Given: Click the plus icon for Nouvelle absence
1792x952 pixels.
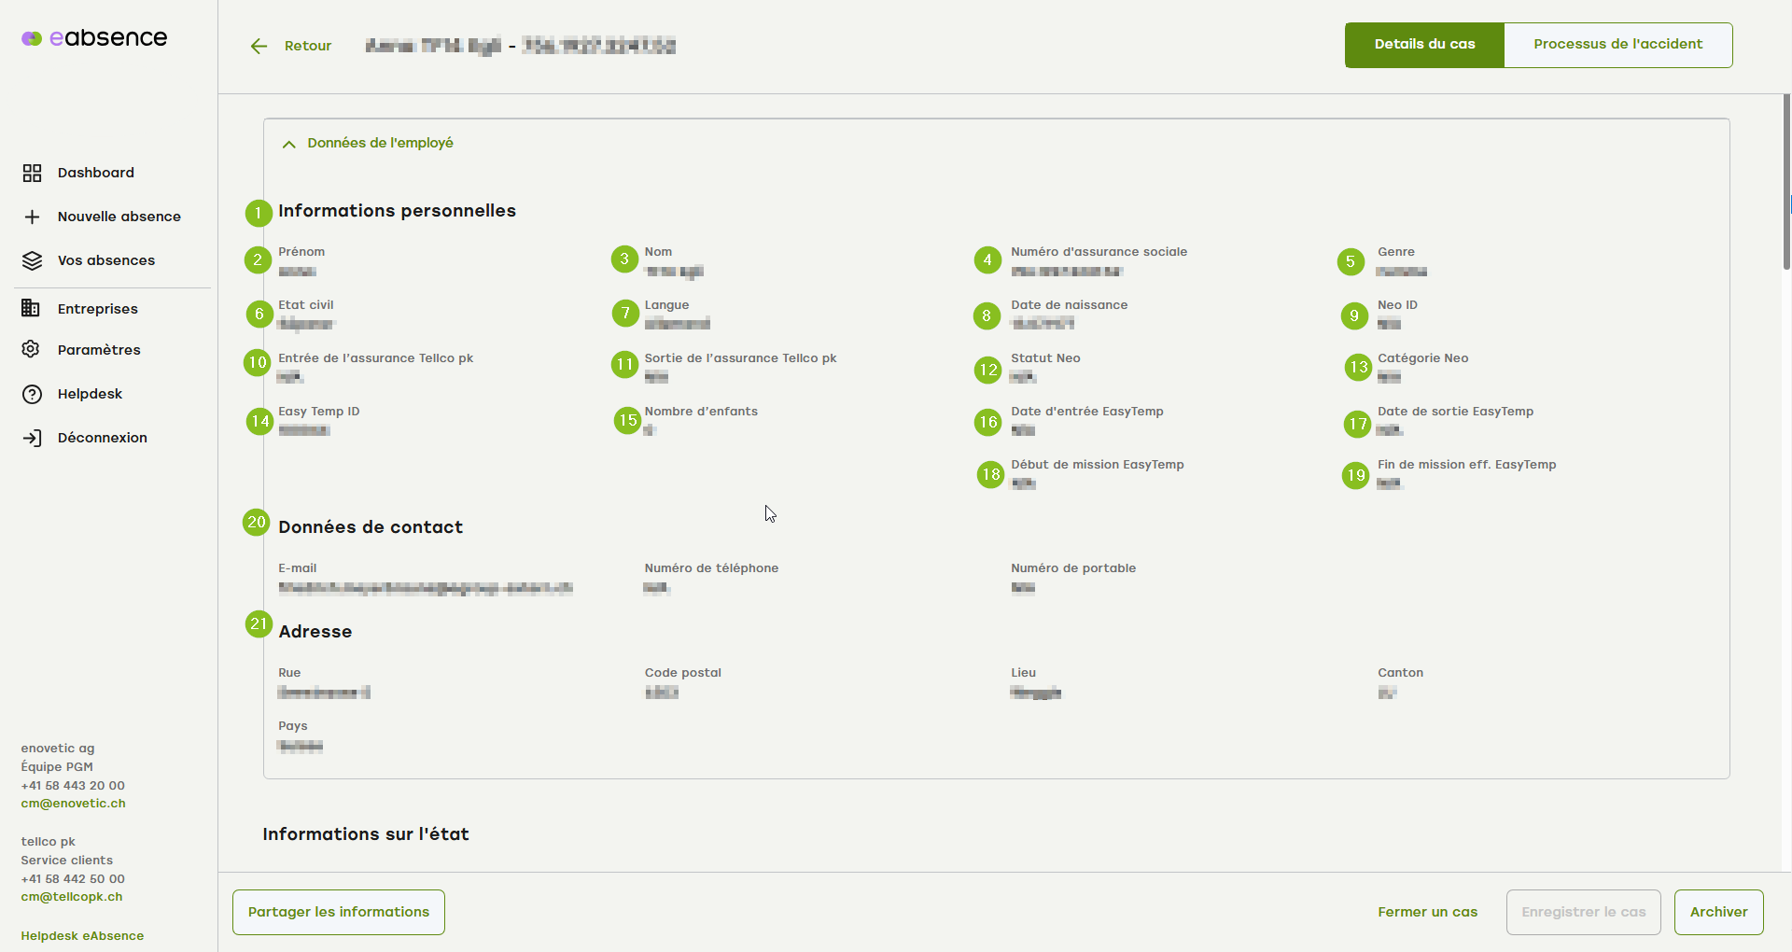Looking at the screenshot, I should click(x=32, y=217).
